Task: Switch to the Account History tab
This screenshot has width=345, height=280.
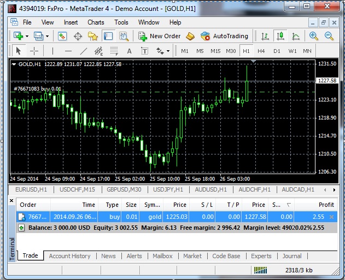Action: 69,256
